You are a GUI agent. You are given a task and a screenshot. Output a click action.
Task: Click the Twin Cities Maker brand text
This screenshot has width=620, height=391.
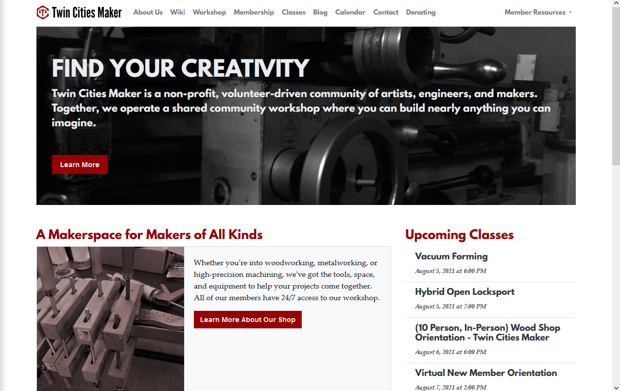pyautogui.click(x=87, y=12)
